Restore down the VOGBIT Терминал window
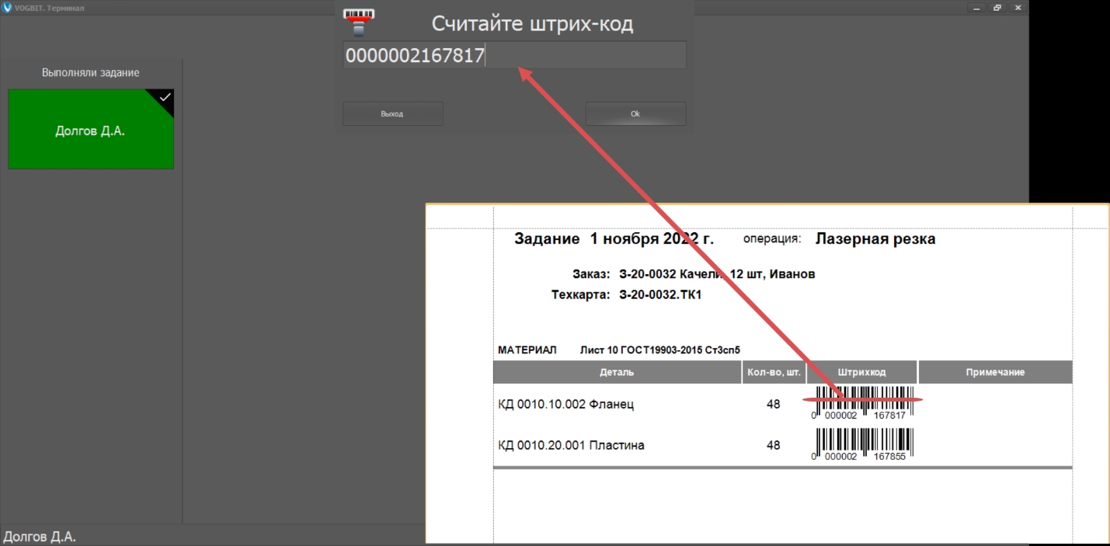The image size is (1110, 546). 998,8
